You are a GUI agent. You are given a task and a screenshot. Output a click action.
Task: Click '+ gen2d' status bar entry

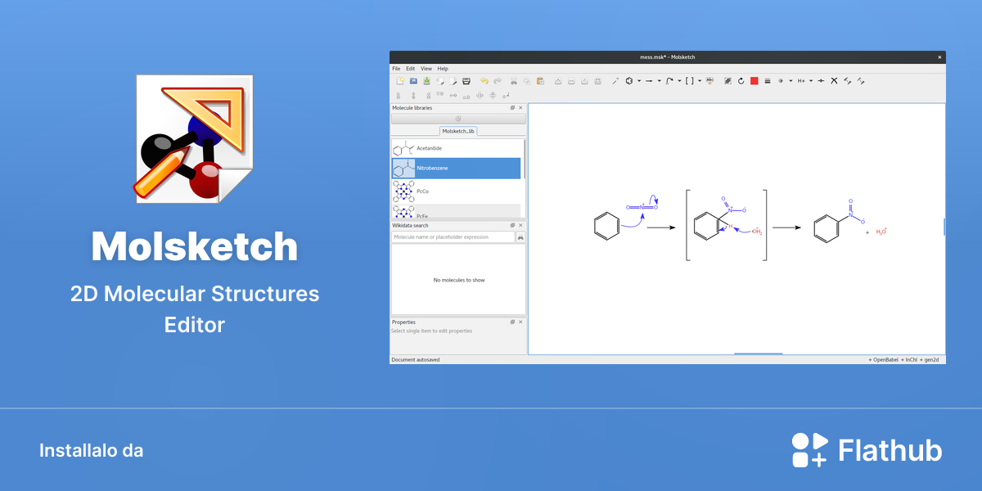[x=930, y=359]
